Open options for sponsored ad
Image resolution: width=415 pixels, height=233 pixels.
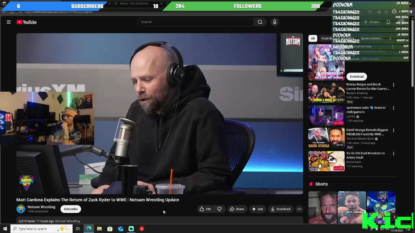[393, 47]
